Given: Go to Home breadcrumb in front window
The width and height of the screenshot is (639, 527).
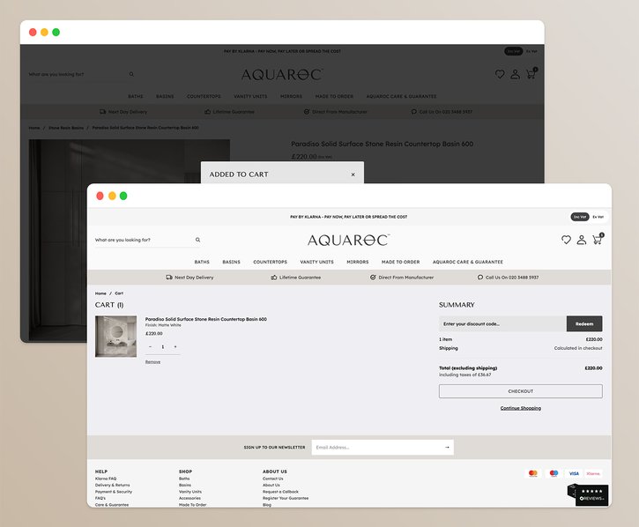Looking at the screenshot, I should (100, 293).
